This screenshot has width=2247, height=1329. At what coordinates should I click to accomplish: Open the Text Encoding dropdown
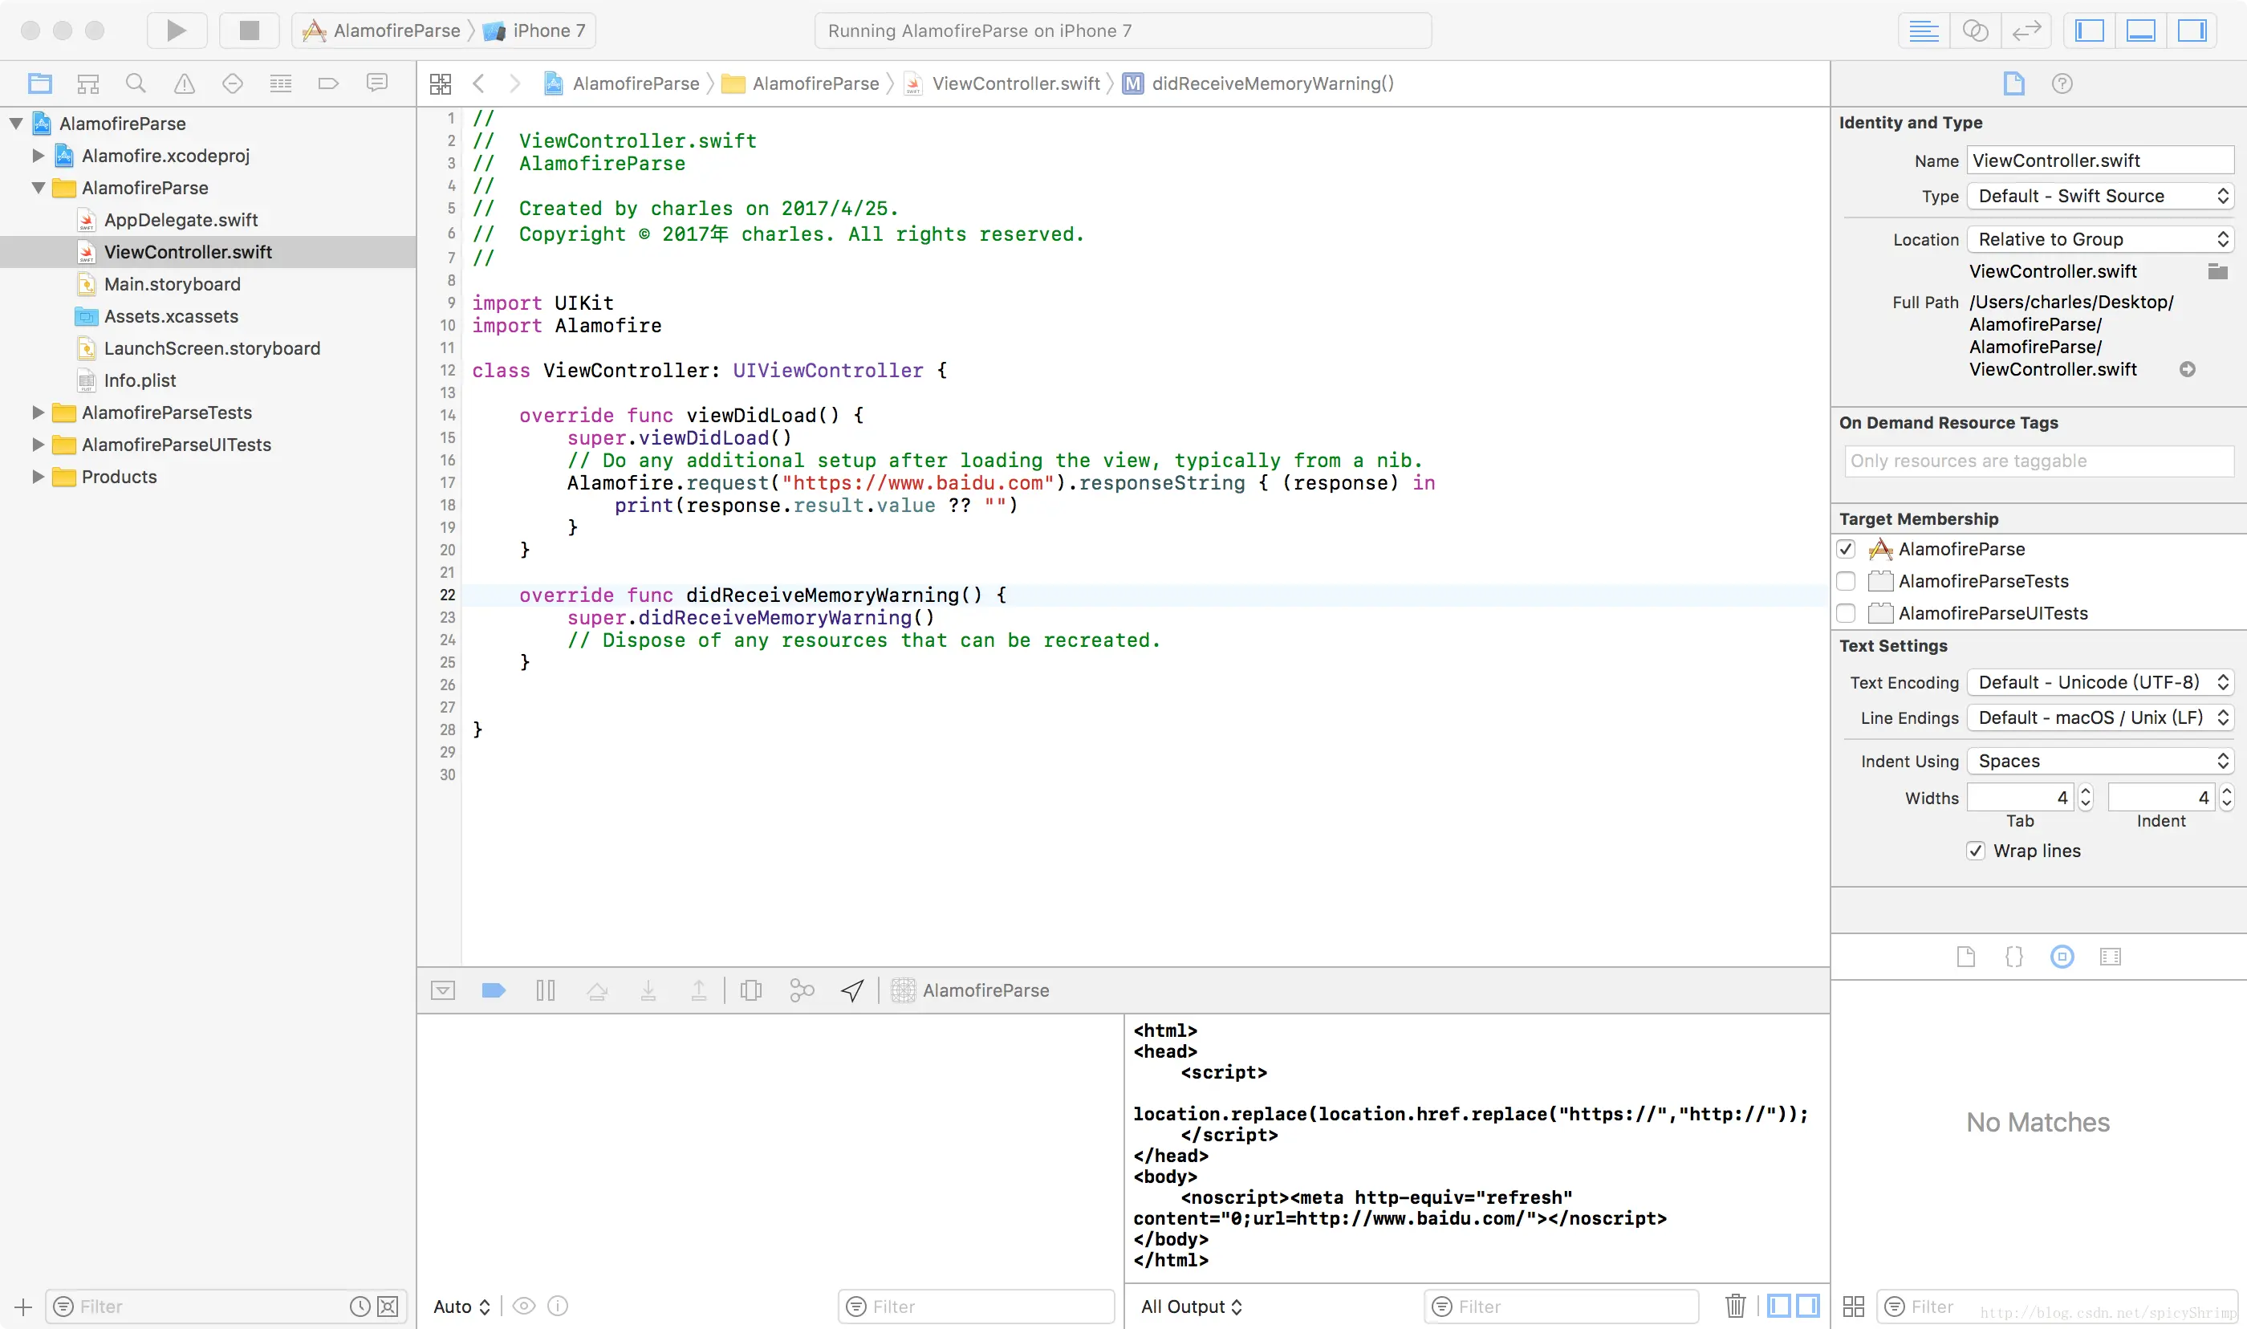2099,682
